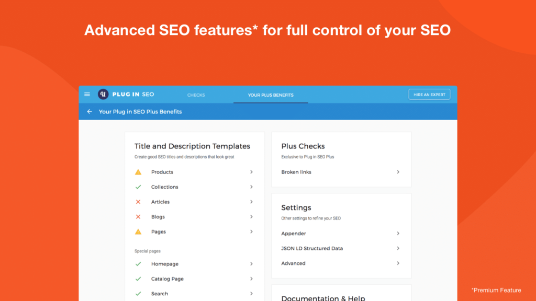Viewport: 536px width, 301px height.
Task: Open the Collections templates link
Action: 164,187
